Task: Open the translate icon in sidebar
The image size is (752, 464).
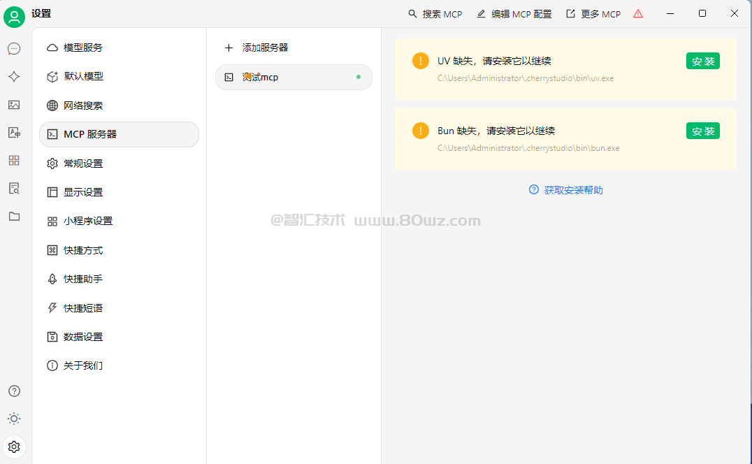Action: click(x=14, y=133)
